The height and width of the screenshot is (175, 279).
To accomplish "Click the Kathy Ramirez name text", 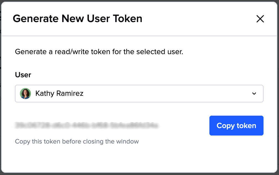I will point(59,93).
